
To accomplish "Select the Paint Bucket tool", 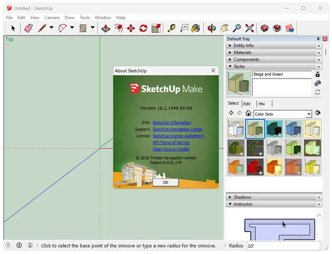I will pos(196,28).
